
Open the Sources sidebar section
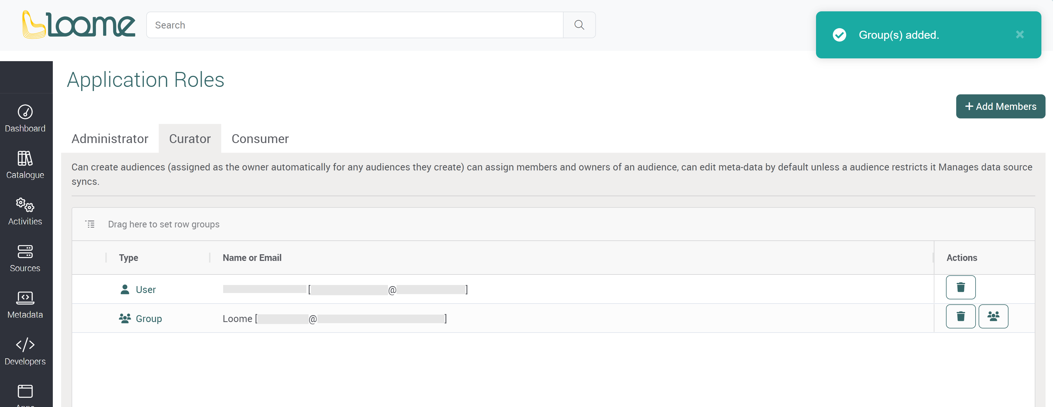point(25,258)
